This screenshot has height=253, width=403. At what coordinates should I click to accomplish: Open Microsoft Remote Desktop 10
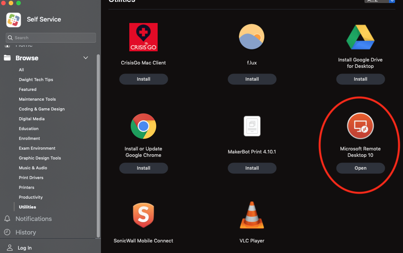(360, 168)
